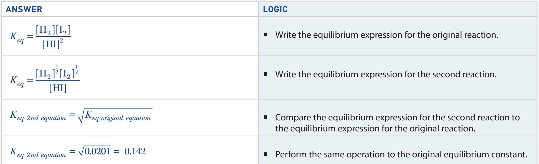This screenshot has width=539, height=164.
Task: Click text 'Write the equilibrium expression for the original reaction.'
Action: [x=387, y=35]
